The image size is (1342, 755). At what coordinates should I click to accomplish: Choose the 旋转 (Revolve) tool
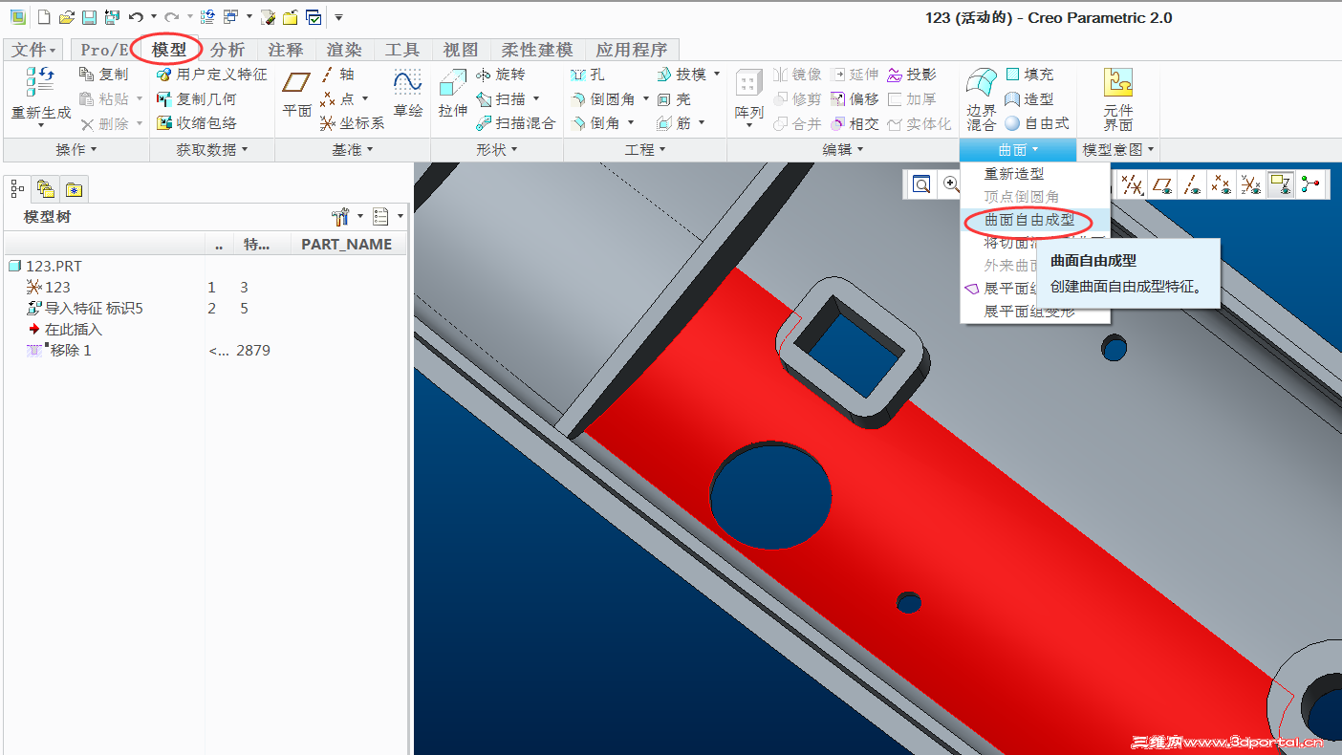pos(501,75)
